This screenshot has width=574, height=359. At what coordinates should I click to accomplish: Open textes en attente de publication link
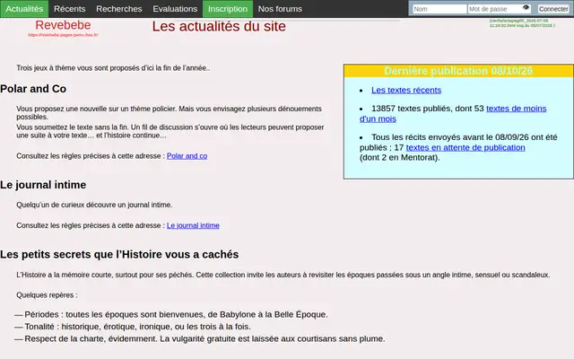tap(465, 147)
